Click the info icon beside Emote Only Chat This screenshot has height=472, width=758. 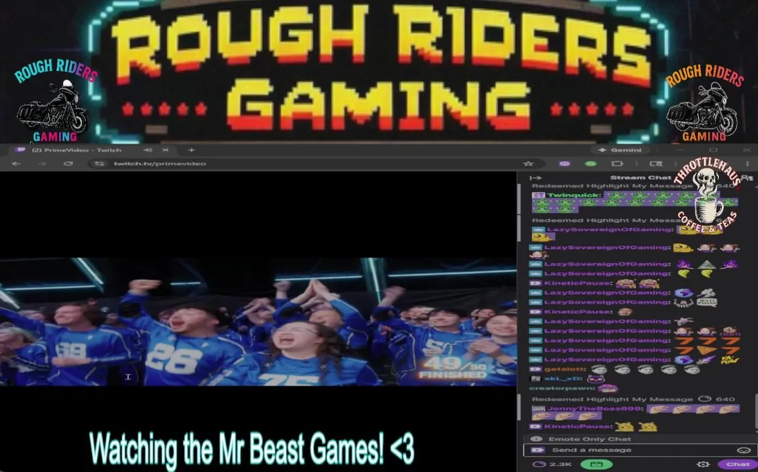pyautogui.click(x=536, y=439)
